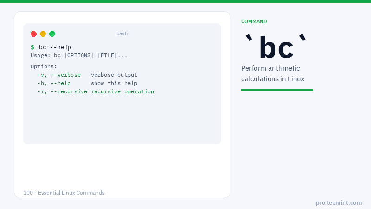
Task: Click the green COMMAND label
Action: (x=254, y=21)
